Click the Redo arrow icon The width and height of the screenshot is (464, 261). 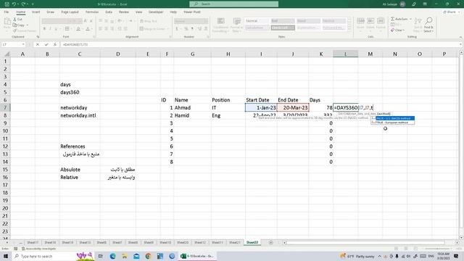pyautogui.click(x=23, y=4)
